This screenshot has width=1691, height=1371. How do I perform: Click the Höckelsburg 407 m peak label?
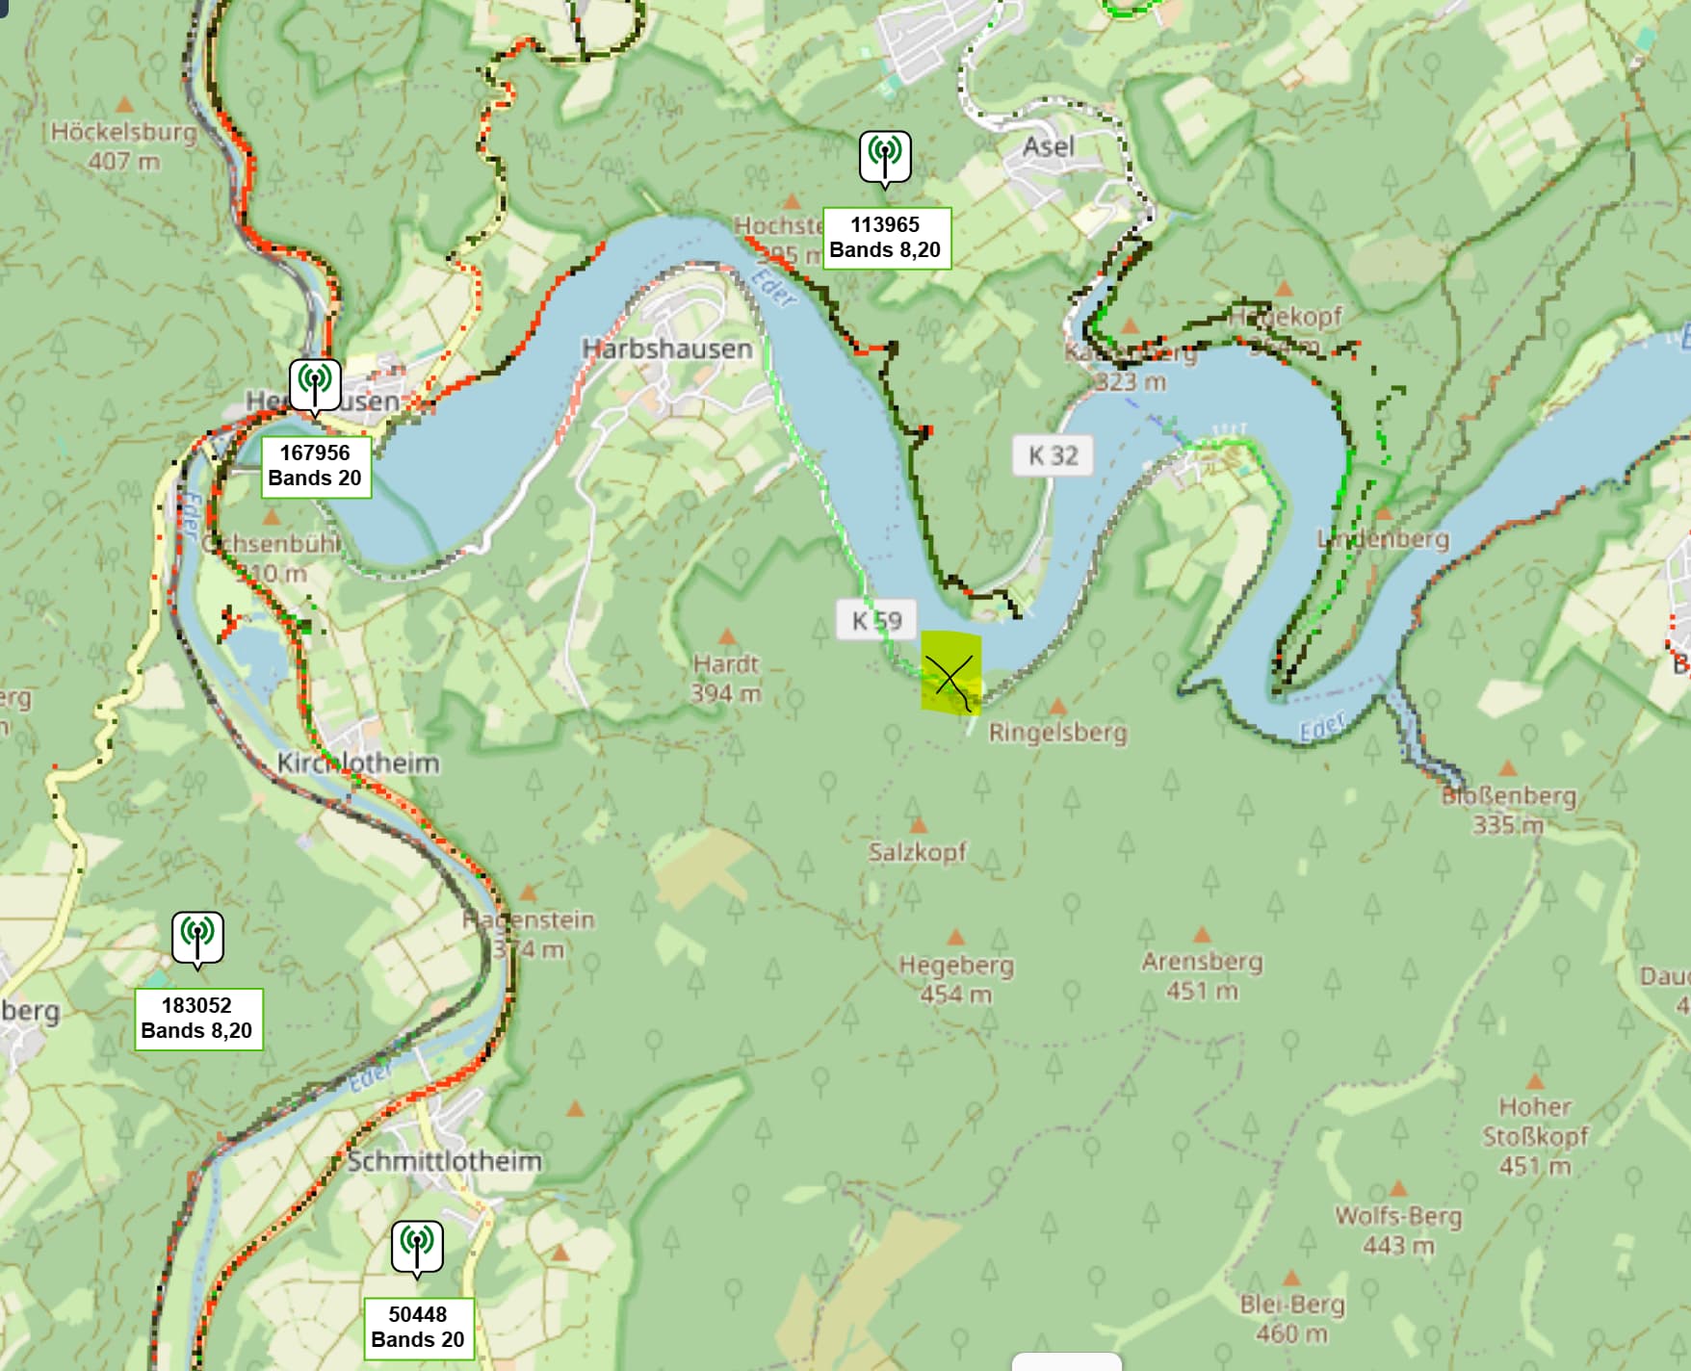coord(123,146)
